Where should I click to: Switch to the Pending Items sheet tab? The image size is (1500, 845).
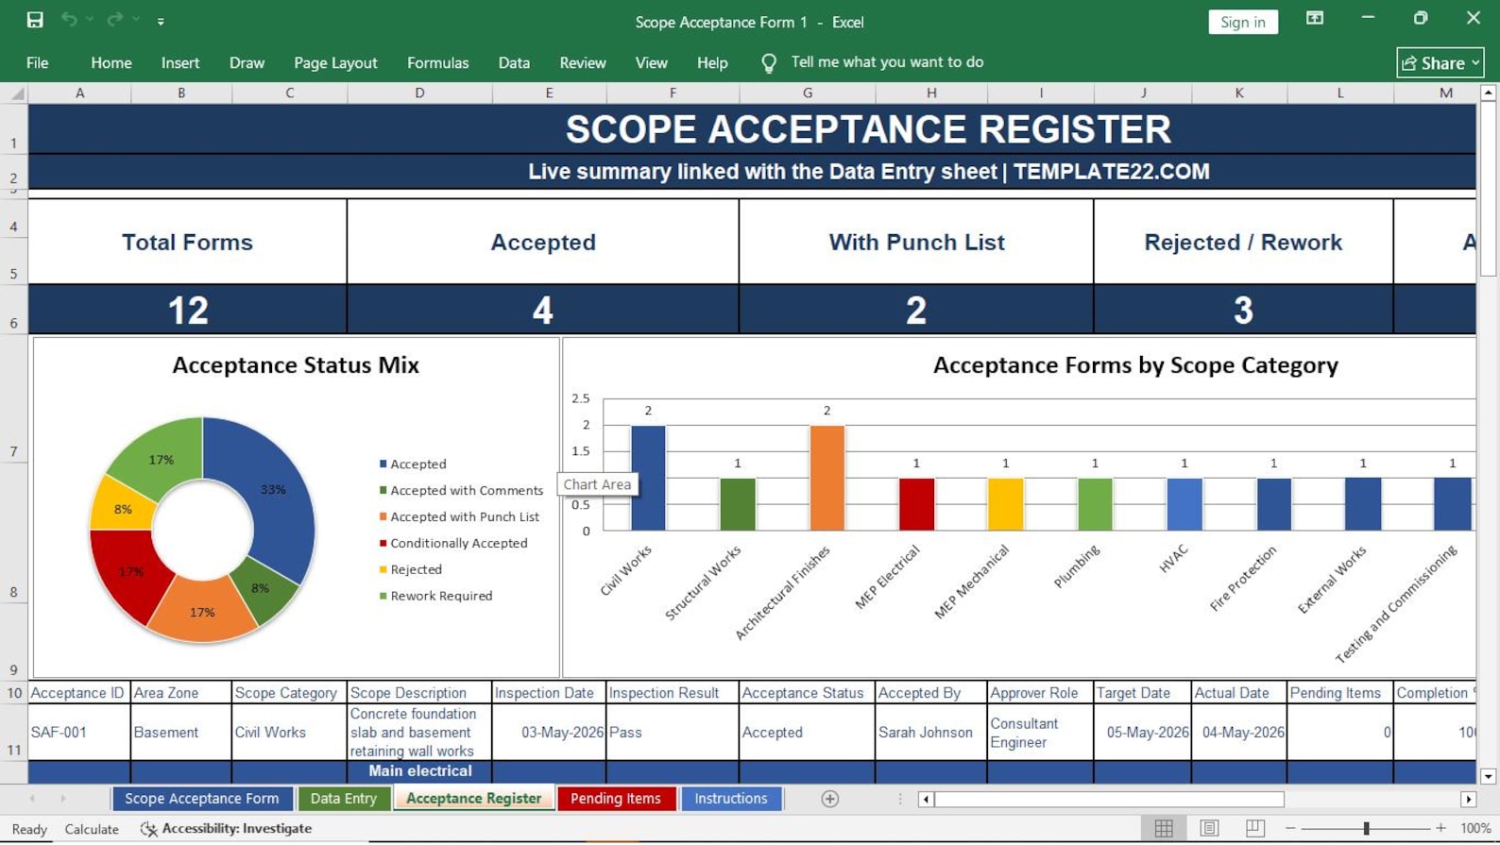pyautogui.click(x=615, y=799)
